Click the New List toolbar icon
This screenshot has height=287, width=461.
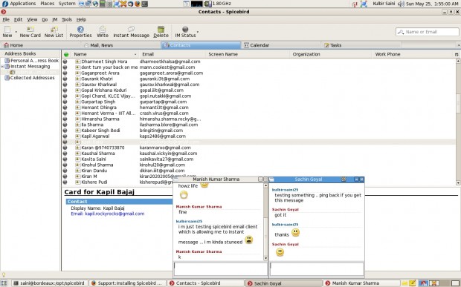click(x=54, y=30)
